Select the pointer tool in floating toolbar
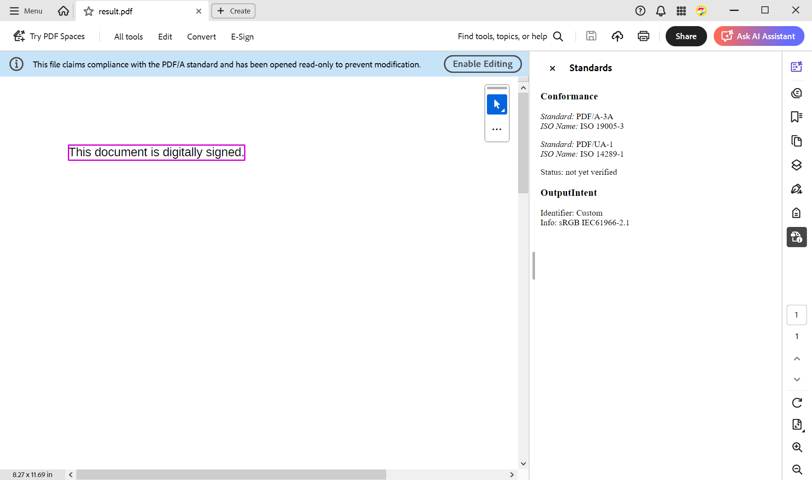Viewport: 812px width, 480px height. pyautogui.click(x=497, y=104)
